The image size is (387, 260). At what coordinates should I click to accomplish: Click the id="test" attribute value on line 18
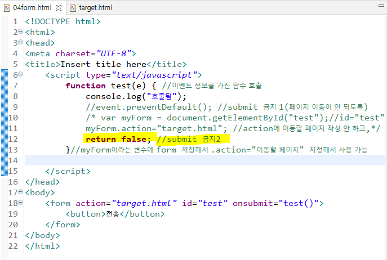click(213, 203)
